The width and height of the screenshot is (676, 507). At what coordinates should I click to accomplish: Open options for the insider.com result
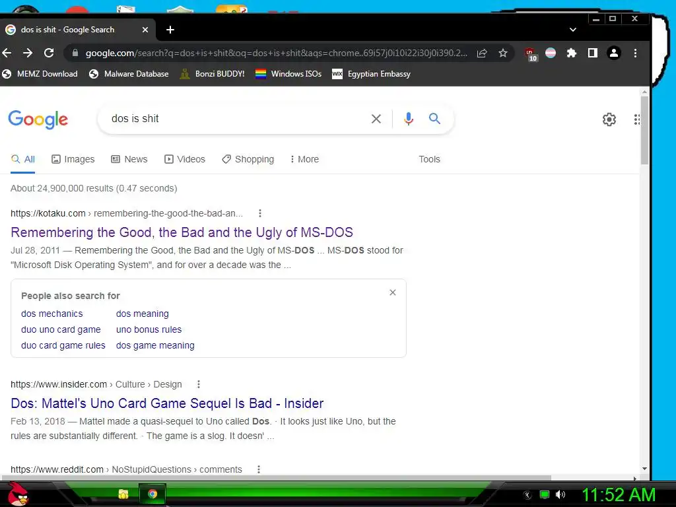pos(198,384)
